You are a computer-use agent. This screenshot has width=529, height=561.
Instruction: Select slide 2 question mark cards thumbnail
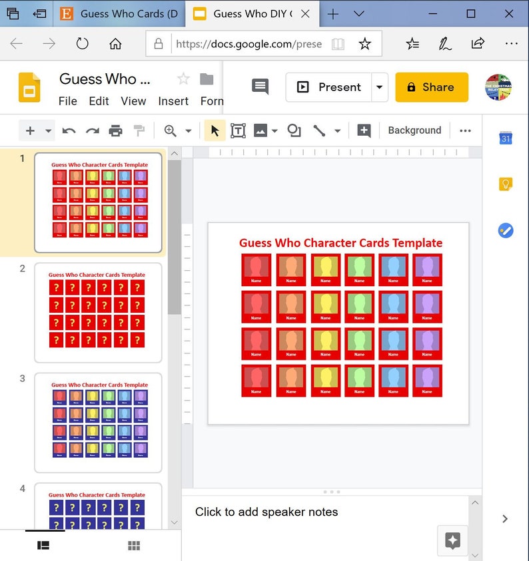tap(98, 313)
